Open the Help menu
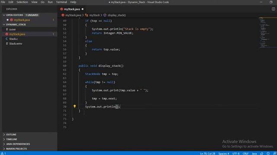277x155 pixels. click(x=73, y=2)
